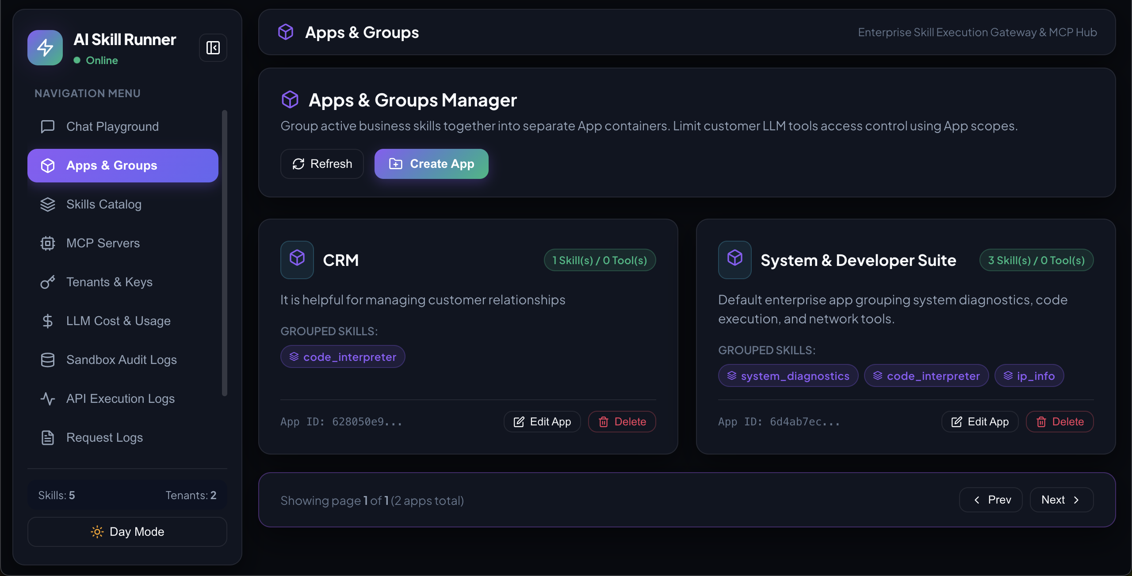This screenshot has height=576, width=1132.
Task: Click the Skills: 5 counter
Action: pyautogui.click(x=57, y=495)
